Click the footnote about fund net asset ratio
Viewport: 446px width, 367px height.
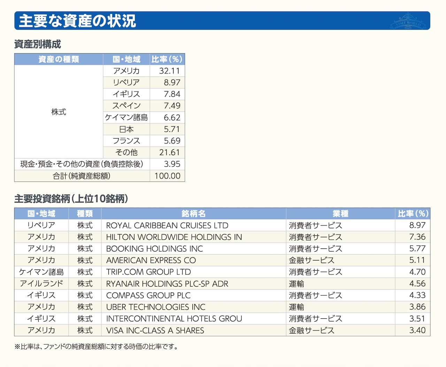pos(95,346)
